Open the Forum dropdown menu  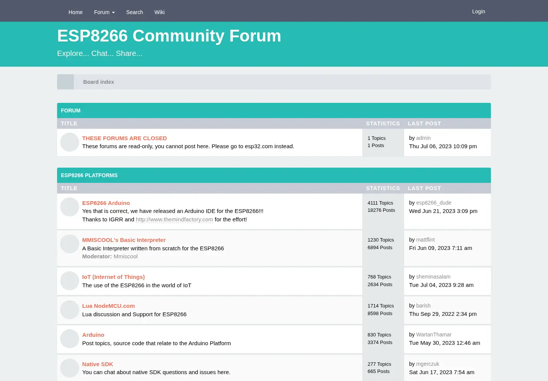coord(104,12)
